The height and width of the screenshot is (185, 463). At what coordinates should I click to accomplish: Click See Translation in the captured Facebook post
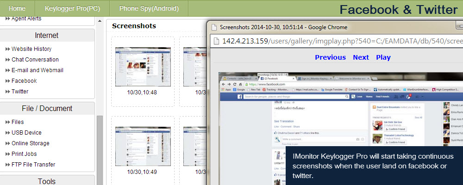pyautogui.click(x=284, y=121)
